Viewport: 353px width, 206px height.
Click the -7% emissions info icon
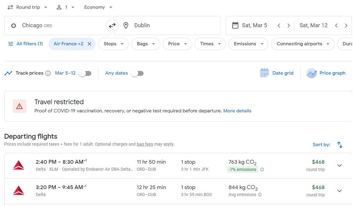pos(262,169)
